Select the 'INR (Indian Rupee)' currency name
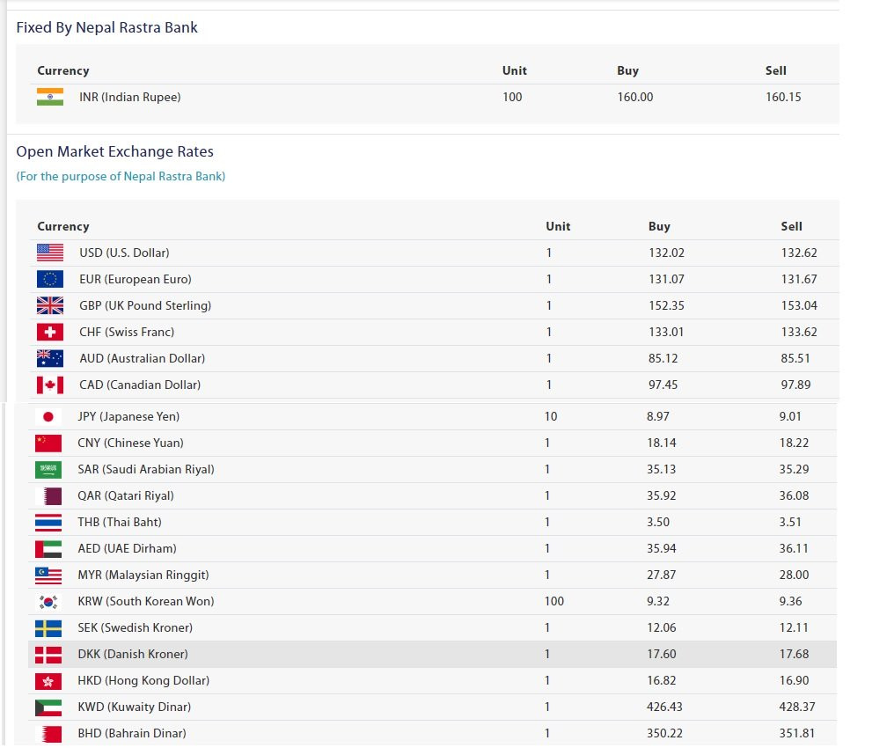The height and width of the screenshot is (755, 887). pos(130,98)
